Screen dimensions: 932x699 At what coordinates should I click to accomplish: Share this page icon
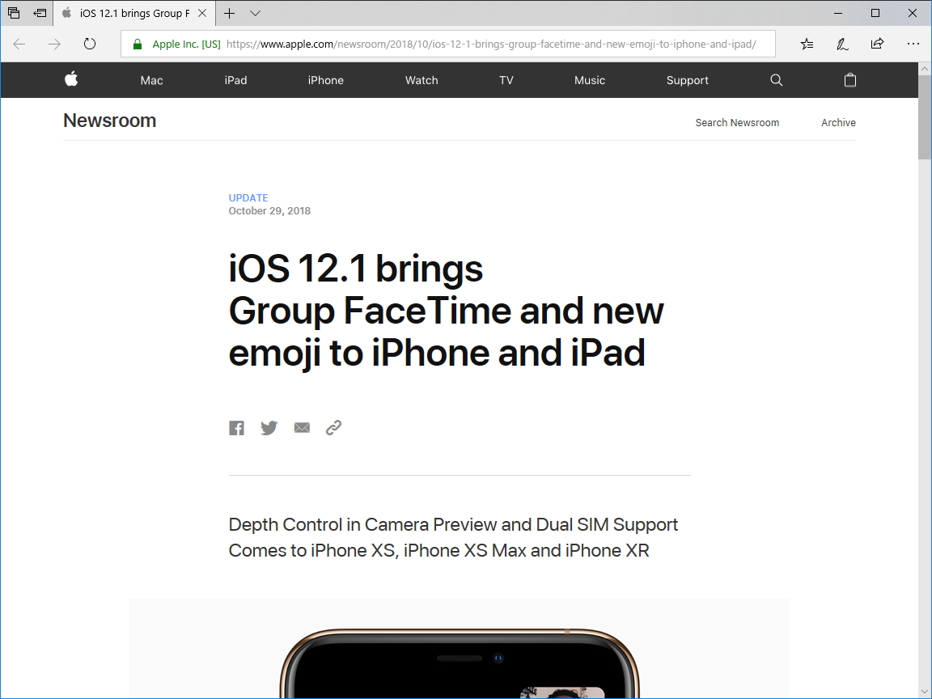877,44
